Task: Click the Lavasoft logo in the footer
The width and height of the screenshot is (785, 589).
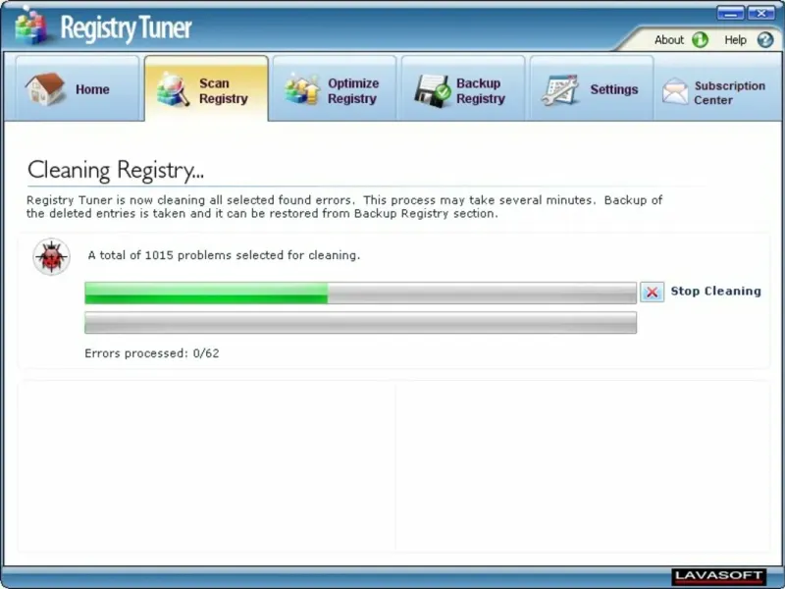Action: (x=719, y=576)
